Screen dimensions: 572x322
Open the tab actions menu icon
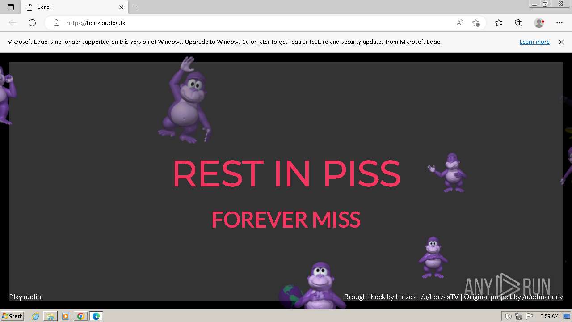(11, 7)
